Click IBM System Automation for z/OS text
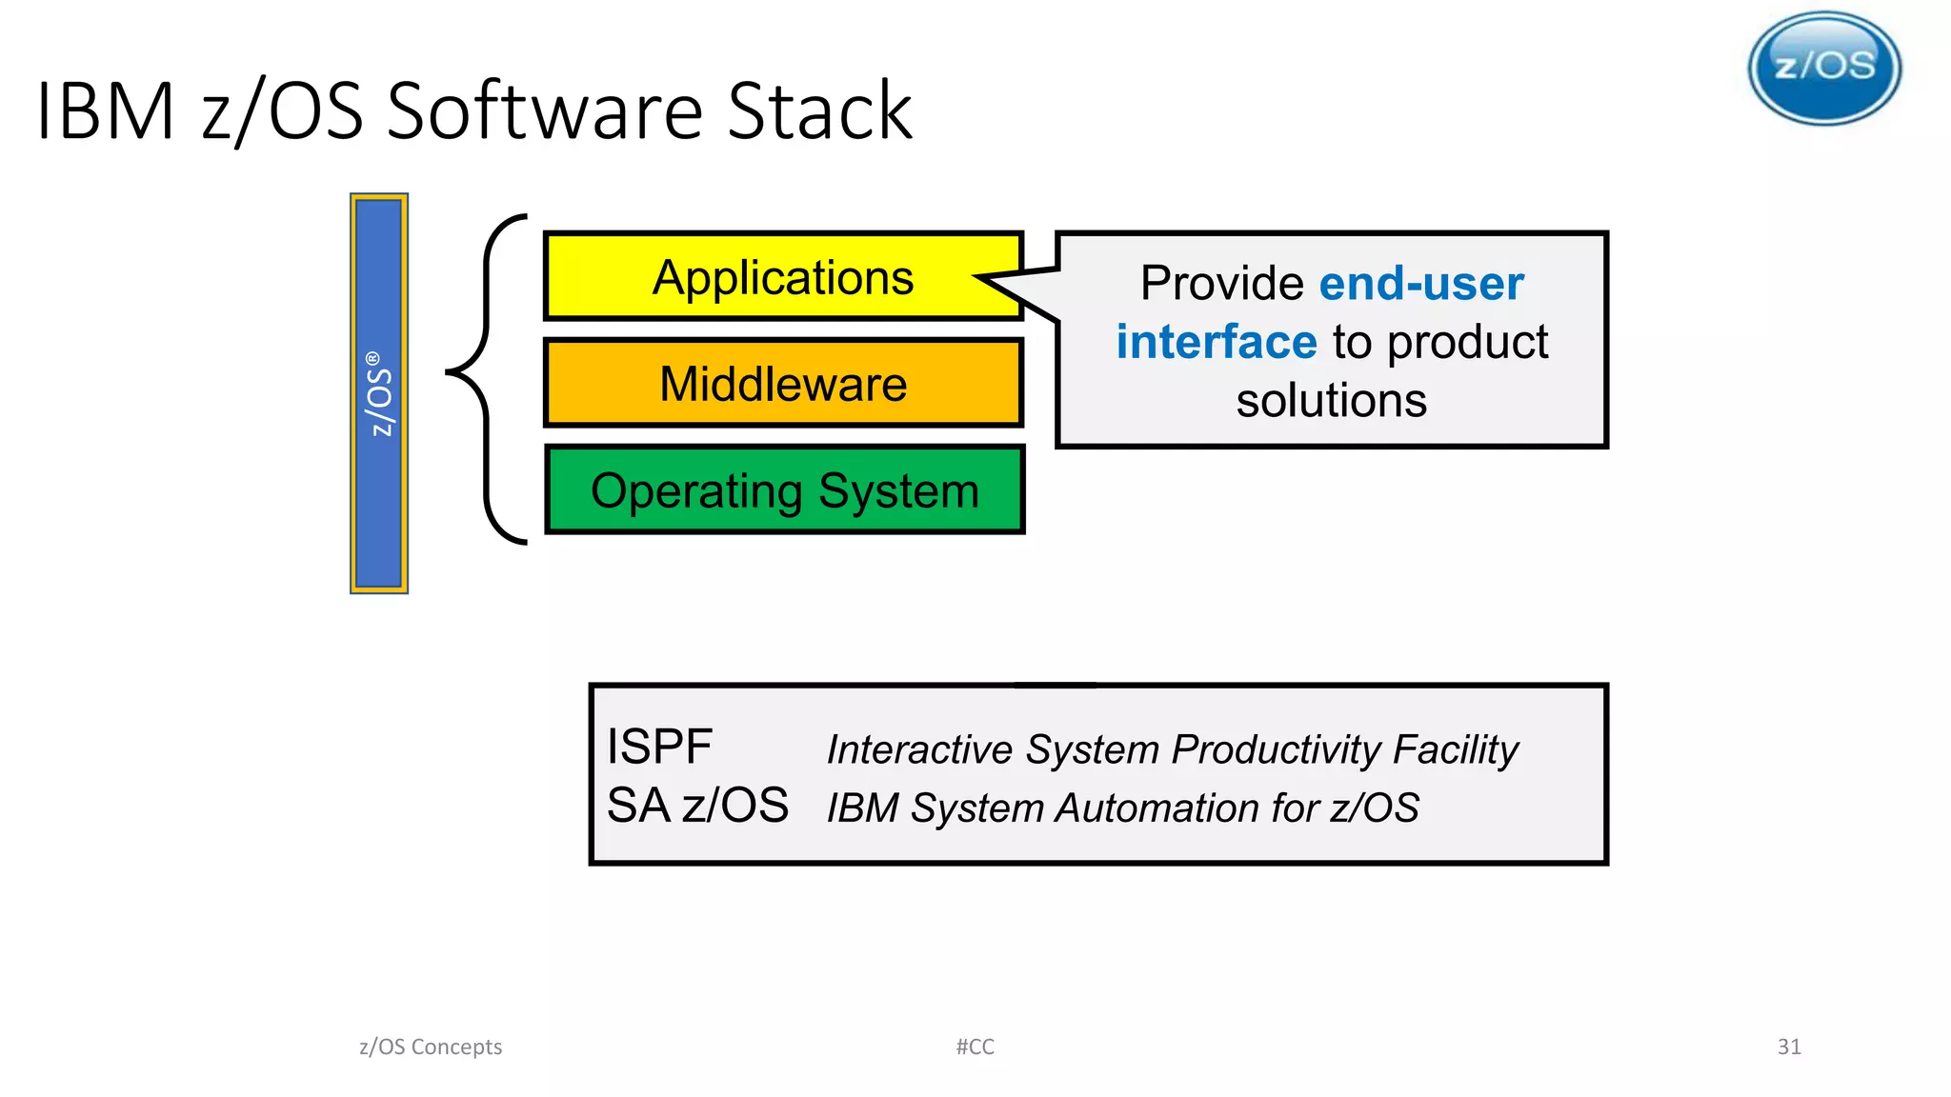Screen dimensions: 1951x1097 [x=1122, y=808]
